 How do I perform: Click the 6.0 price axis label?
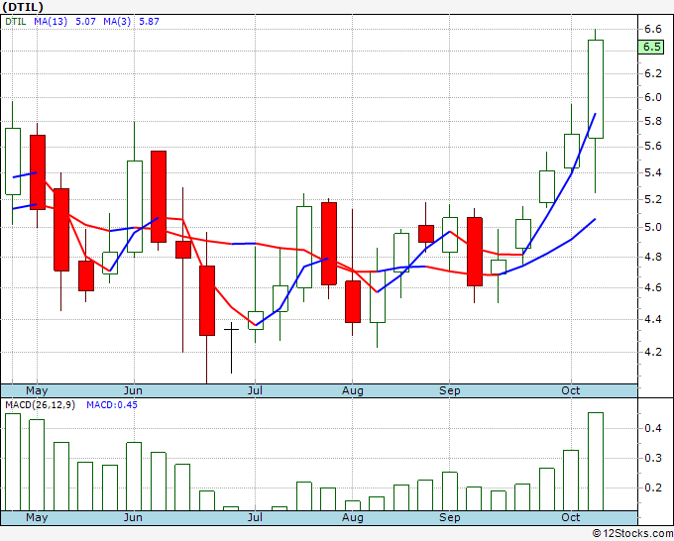(652, 97)
